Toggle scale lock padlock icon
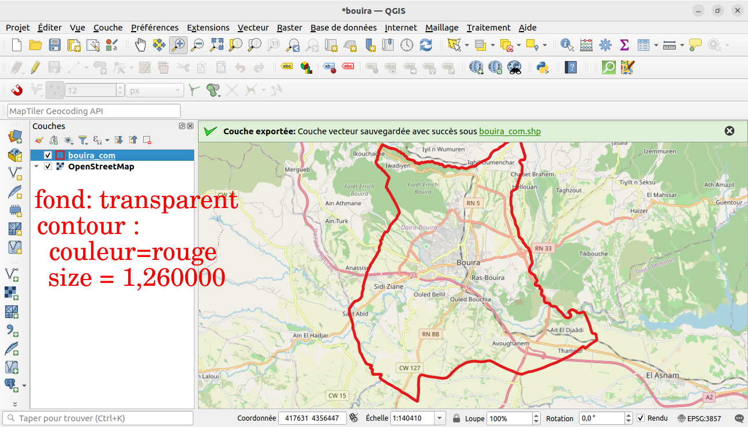This screenshot has height=427, width=748. point(456,418)
